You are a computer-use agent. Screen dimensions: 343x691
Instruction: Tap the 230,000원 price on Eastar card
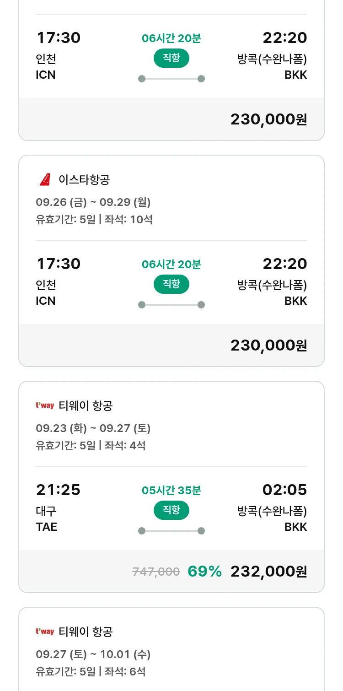coord(268,345)
